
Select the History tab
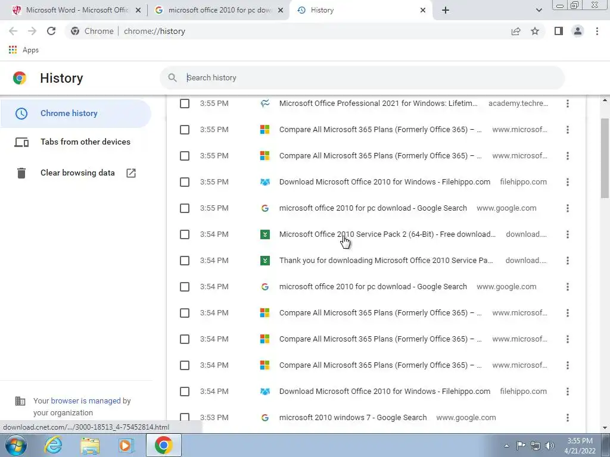click(360, 10)
